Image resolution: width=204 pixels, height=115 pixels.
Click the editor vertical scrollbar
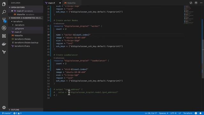click(203, 59)
